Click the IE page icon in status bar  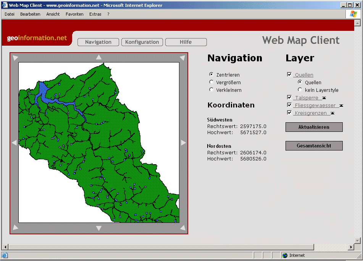pyautogui.click(x=5, y=255)
